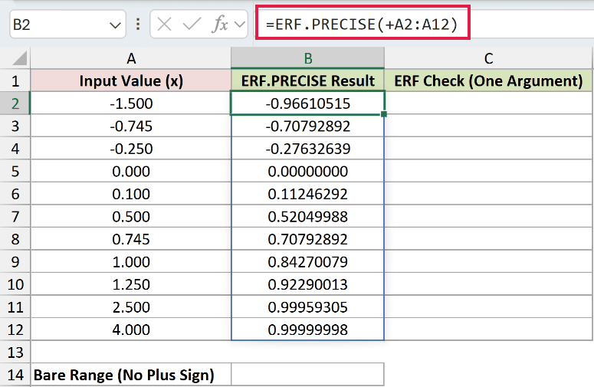
Task: Select row 9 header
Action: coord(15,261)
